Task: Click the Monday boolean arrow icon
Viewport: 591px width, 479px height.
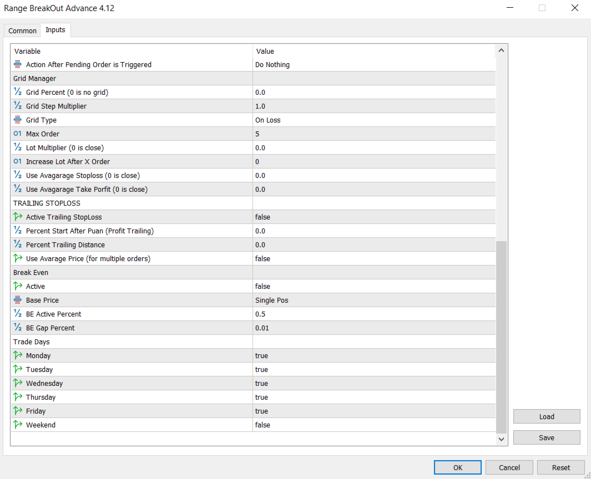Action: (x=18, y=355)
